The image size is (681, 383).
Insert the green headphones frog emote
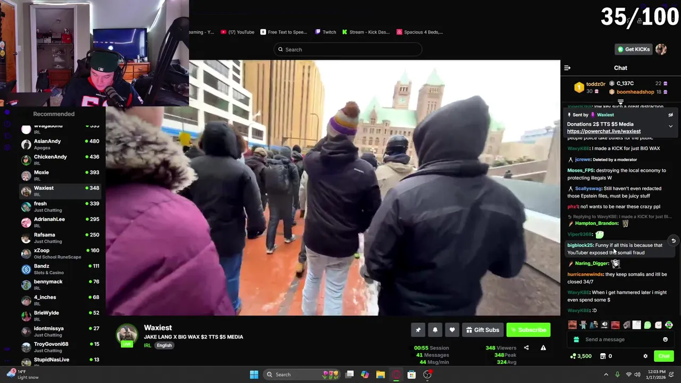(x=669, y=325)
